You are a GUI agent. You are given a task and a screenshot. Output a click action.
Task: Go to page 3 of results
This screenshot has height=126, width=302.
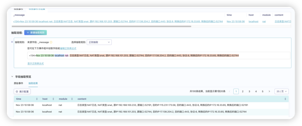(x=249, y=91)
